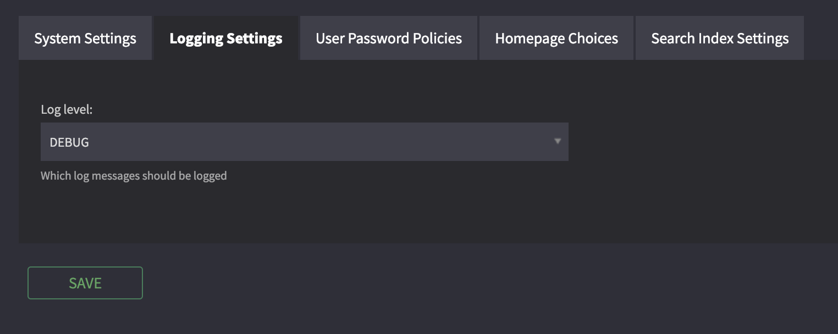Viewport: 838px width, 334px height.
Task: Click the "Which log messages should be logged" hint
Action: click(x=134, y=176)
